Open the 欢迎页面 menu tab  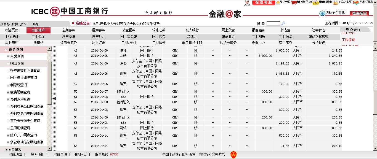point(12,30)
